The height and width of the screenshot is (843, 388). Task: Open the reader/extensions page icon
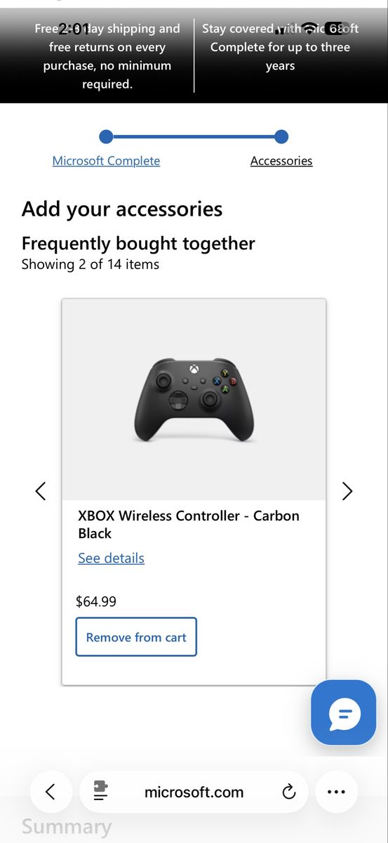(x=101, y=792)
